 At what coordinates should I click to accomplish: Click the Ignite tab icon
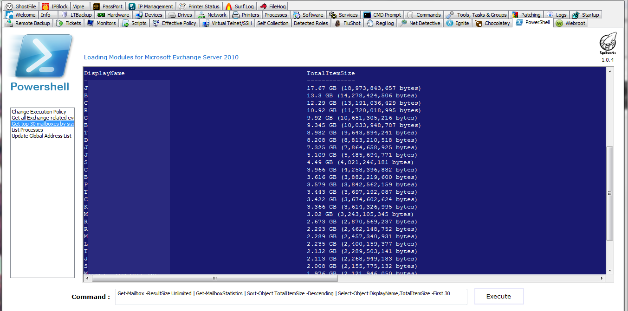(x=450, y=23)
